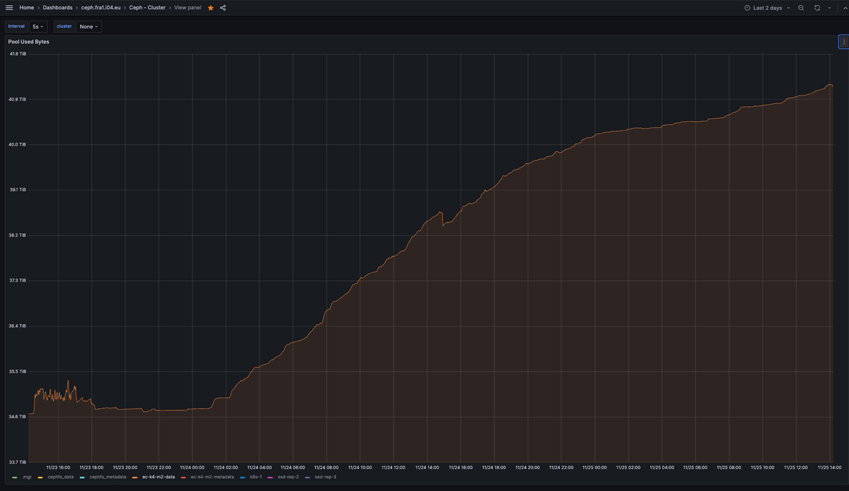This screenshot has width=849, height=491.
Task: Open the panel three-dot menu
Action: click(x=843, y=42)
